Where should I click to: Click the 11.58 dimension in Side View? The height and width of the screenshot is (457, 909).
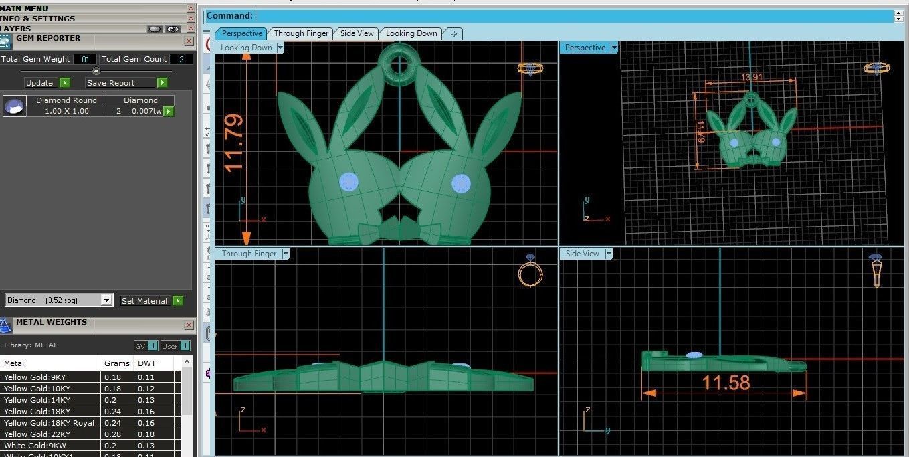coord(726,383)
